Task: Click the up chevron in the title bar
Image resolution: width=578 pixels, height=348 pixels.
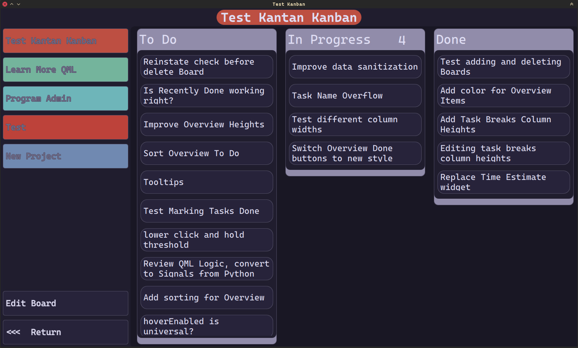Action: 11,4
